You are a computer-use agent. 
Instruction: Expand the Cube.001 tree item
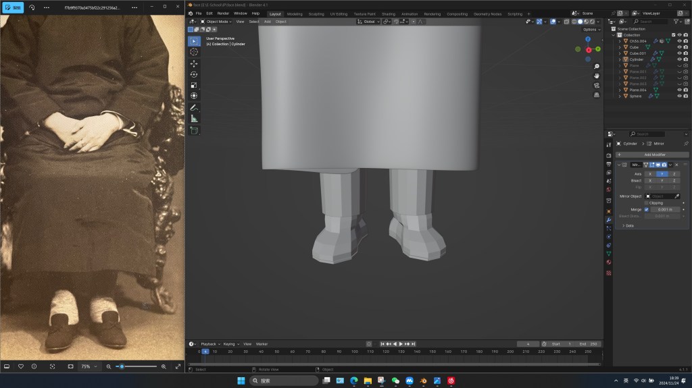620,53
